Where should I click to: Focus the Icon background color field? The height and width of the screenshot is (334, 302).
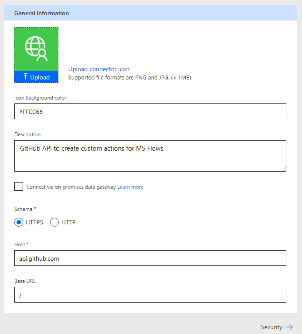click(x=150, y=111)
